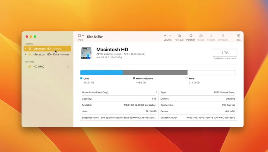The height and width of the screenshot is (152, 268).
Task: Click the Capacity '1 TB' table value
Action: click(154, 99)
